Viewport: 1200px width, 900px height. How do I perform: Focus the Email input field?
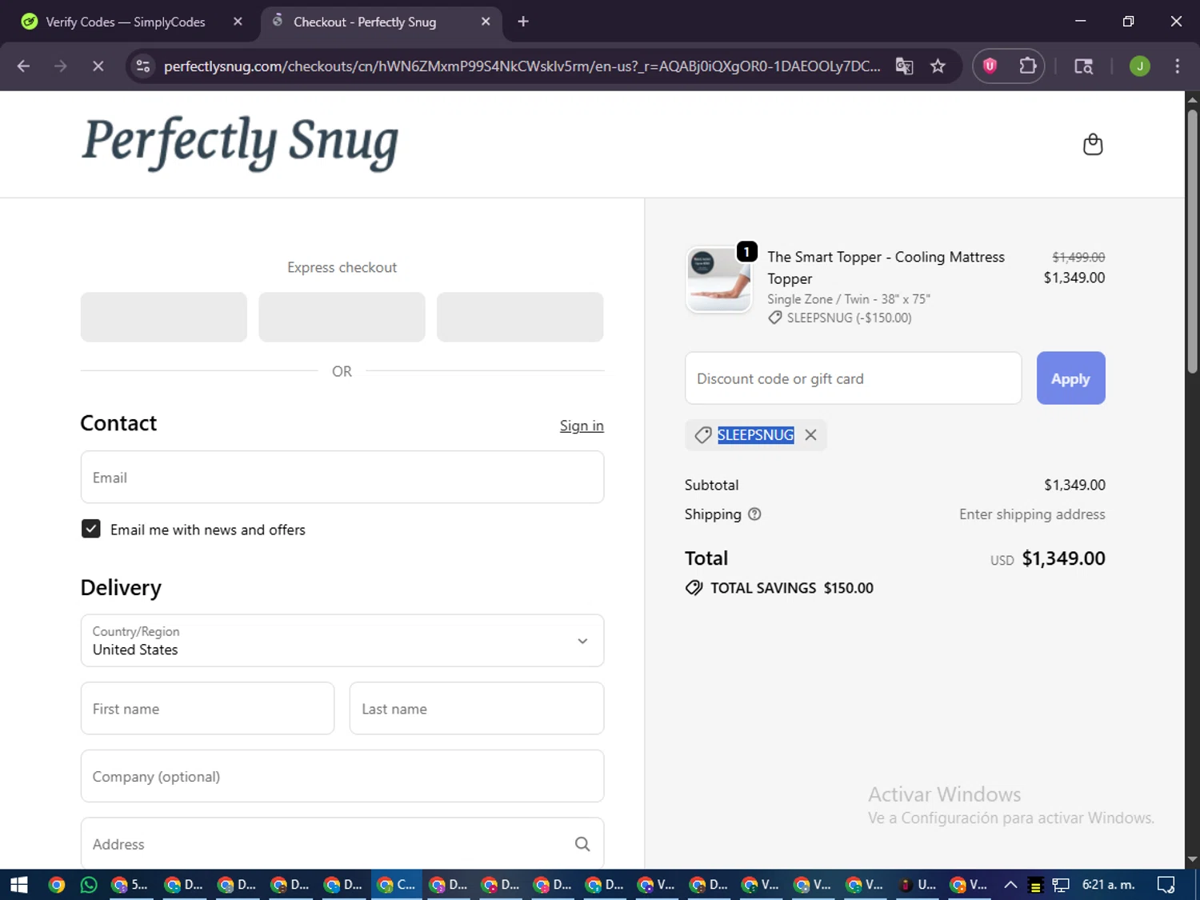[x=342, y=478]
